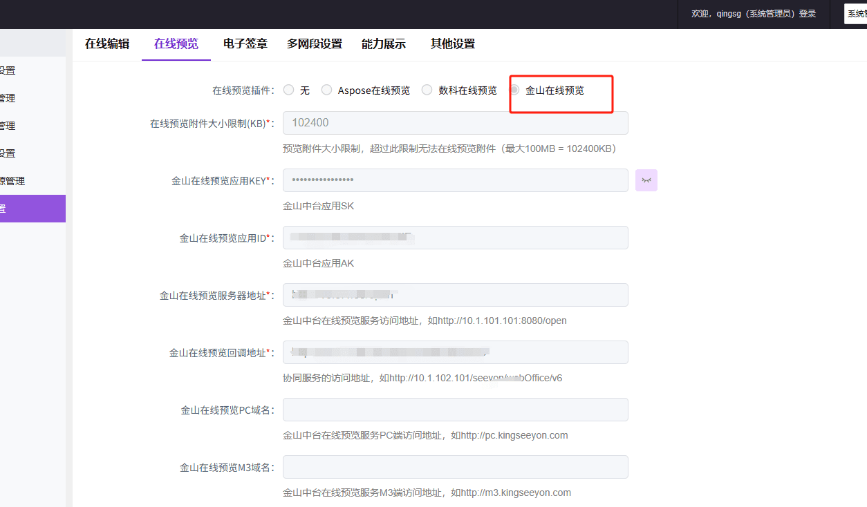Go to the 电子签章 tab
867x507 pixels.
[x=245, y=44]
